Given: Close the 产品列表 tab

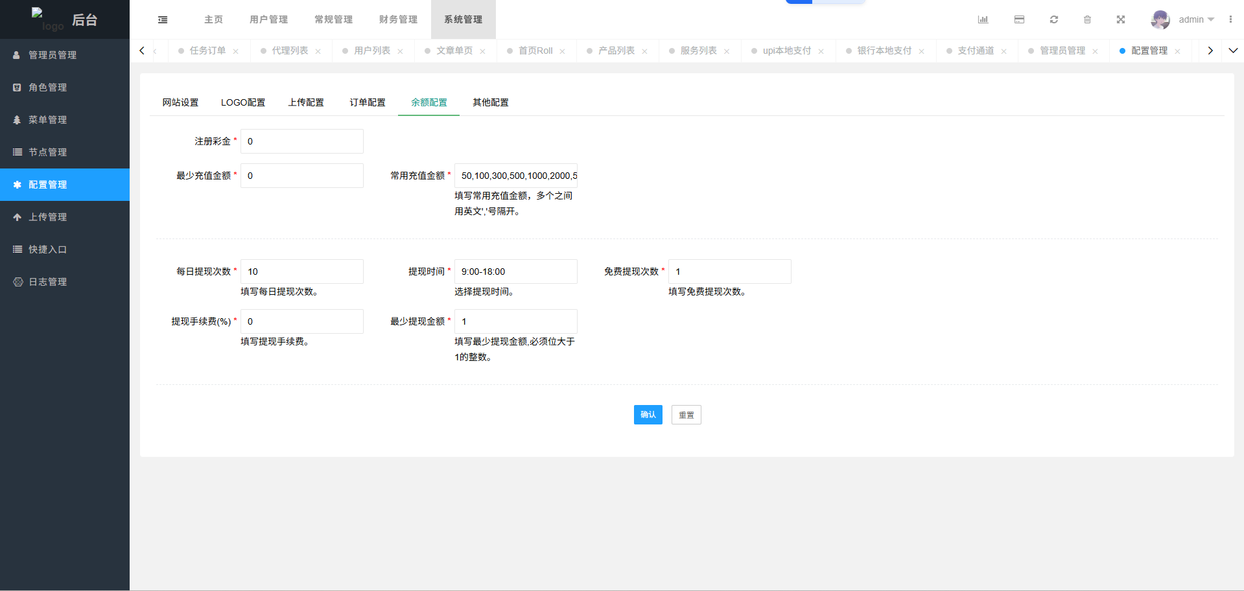Looking at the screenshot, I should (644, 51).
